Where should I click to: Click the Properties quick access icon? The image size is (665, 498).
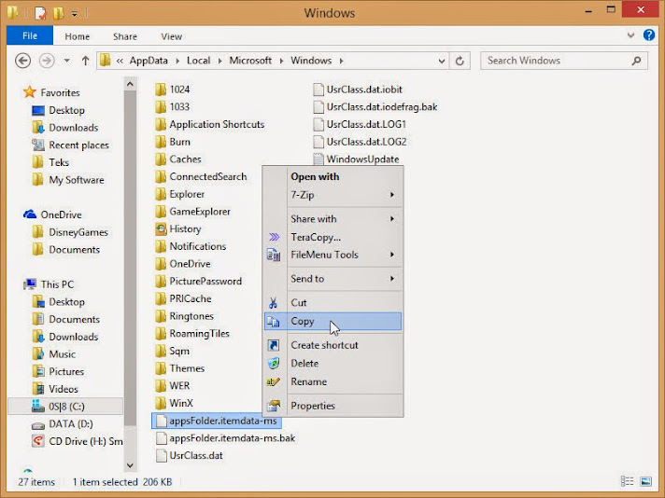click(40, 13)
